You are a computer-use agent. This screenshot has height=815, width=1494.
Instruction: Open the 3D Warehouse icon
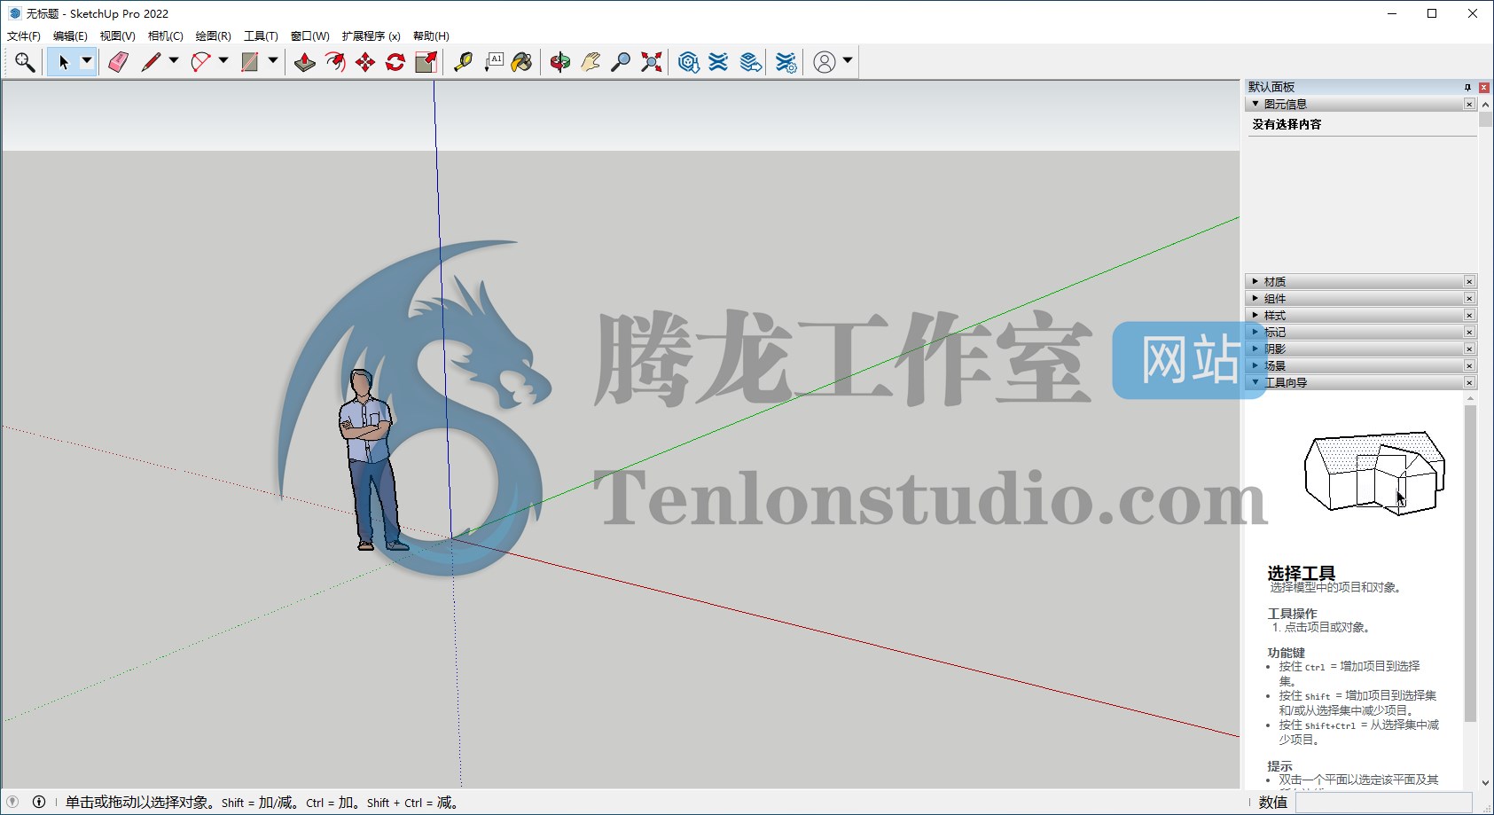688,62
